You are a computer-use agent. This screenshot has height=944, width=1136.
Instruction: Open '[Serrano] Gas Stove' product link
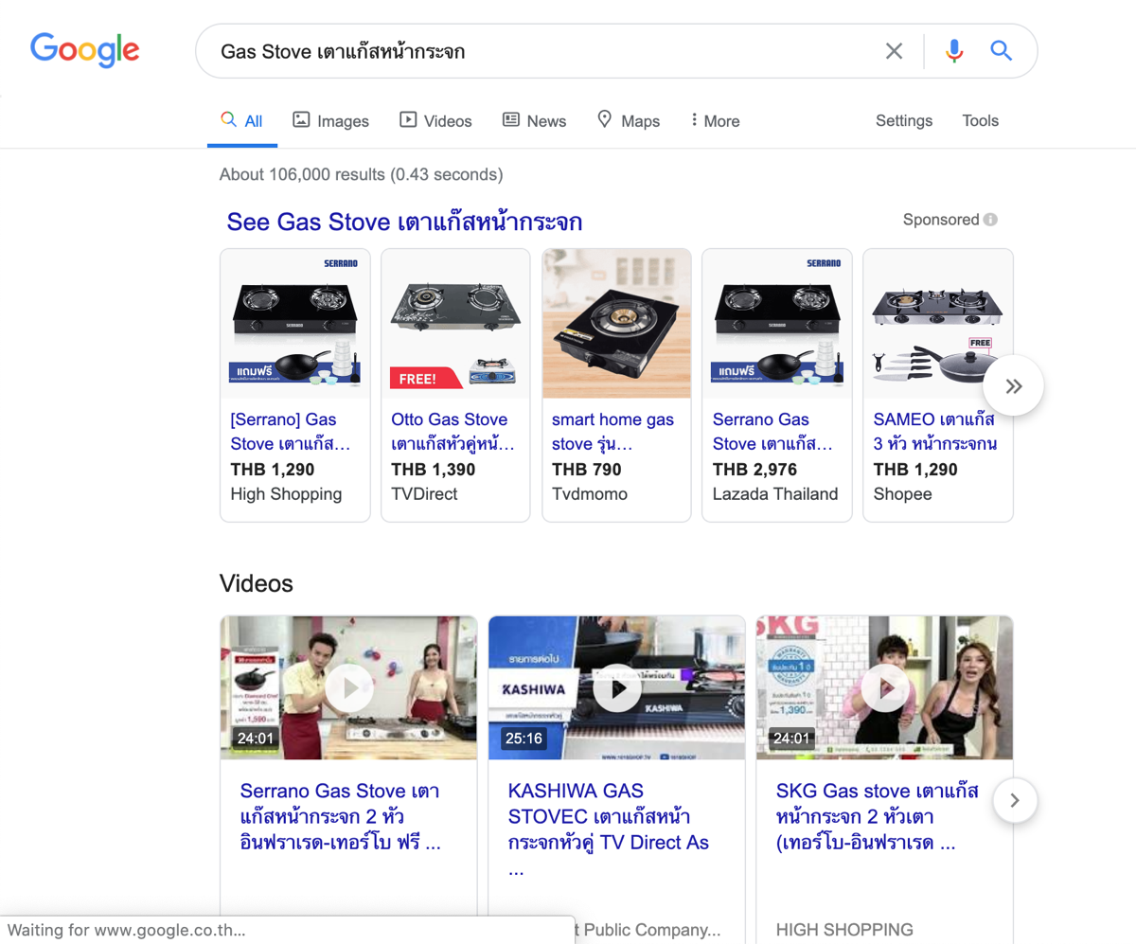coord(290,432)
